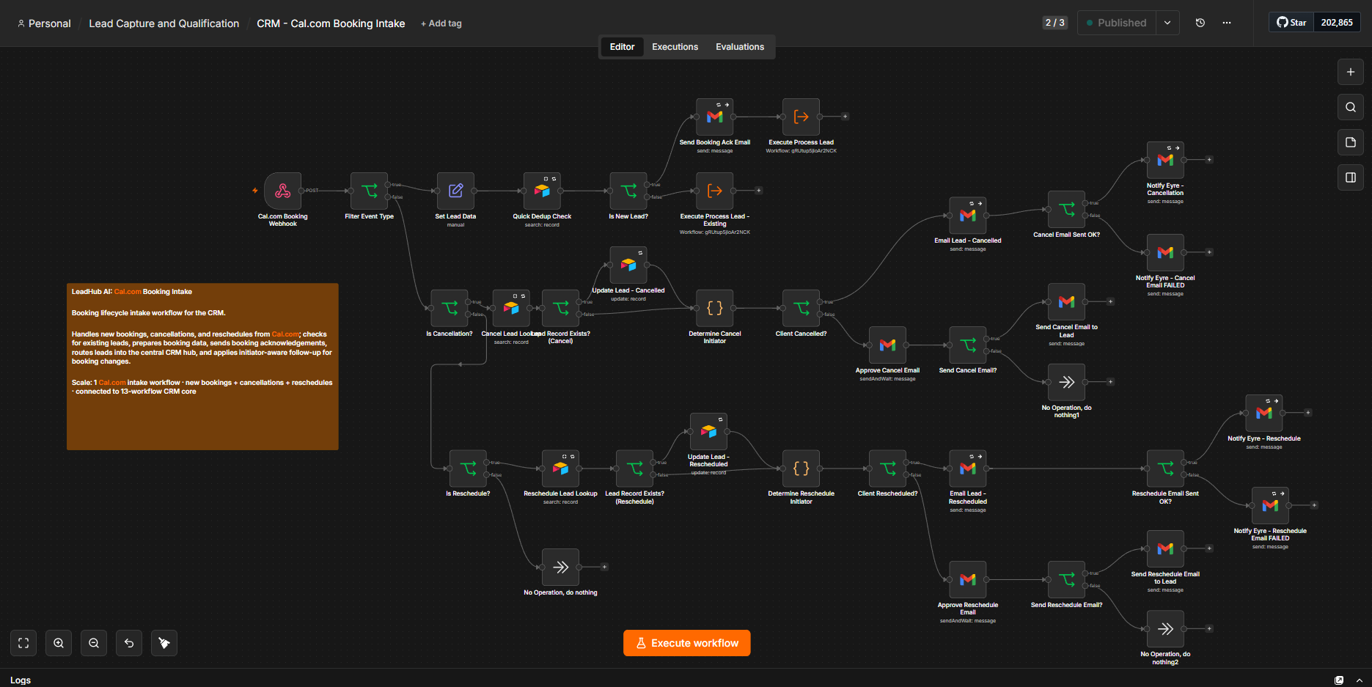Image resolution: width=1372 pixels, height=687 pixels.
Task: Click the Execute workflow button
Action: click(x=687, y=643)
